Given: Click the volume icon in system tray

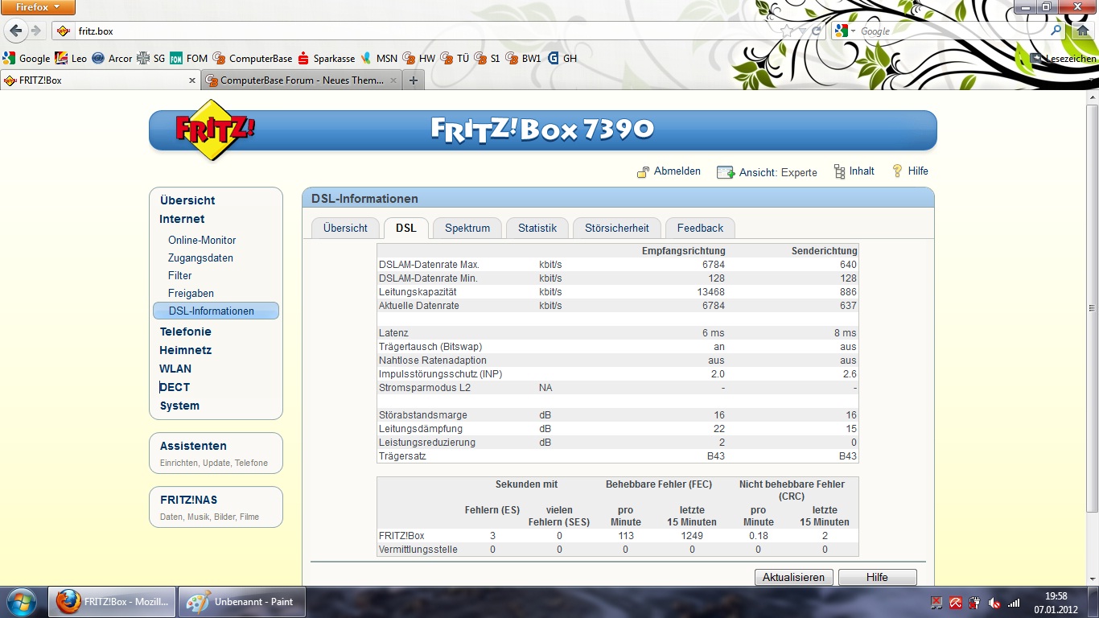Looking at the screenshot, I should click(995, 602).
